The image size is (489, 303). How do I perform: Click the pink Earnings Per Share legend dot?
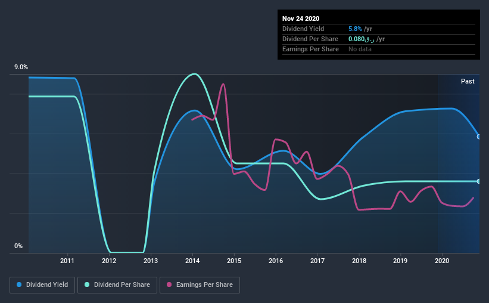[169, 285]
